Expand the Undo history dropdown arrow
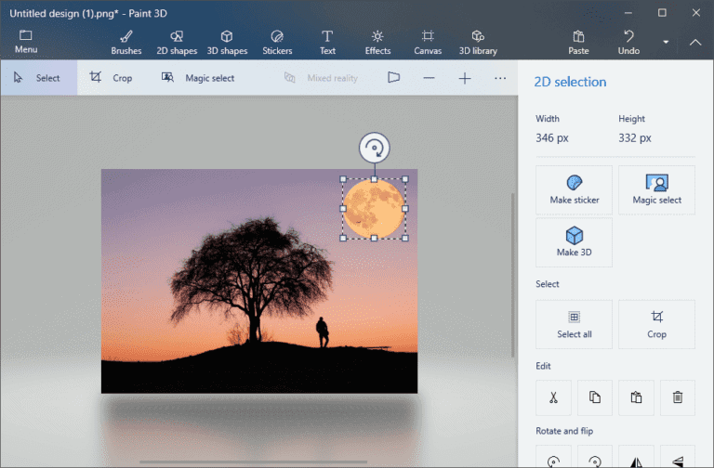714x468 pixels. [x=666, y=42]
